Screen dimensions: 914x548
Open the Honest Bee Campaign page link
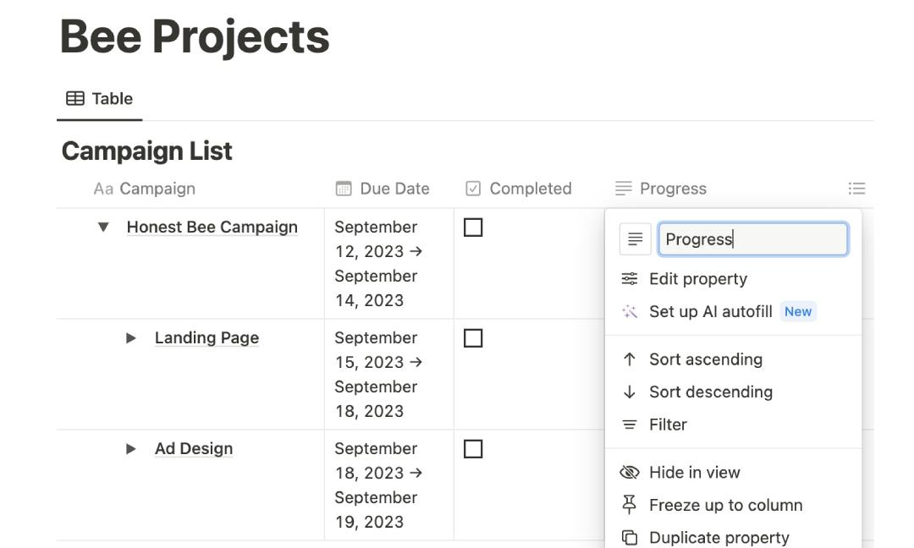point(212,227)
